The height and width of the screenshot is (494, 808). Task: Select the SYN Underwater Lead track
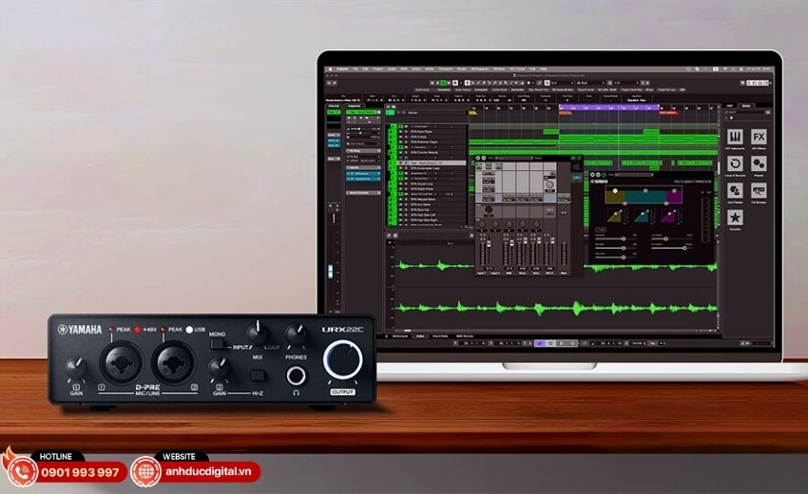tap(427, 168)
